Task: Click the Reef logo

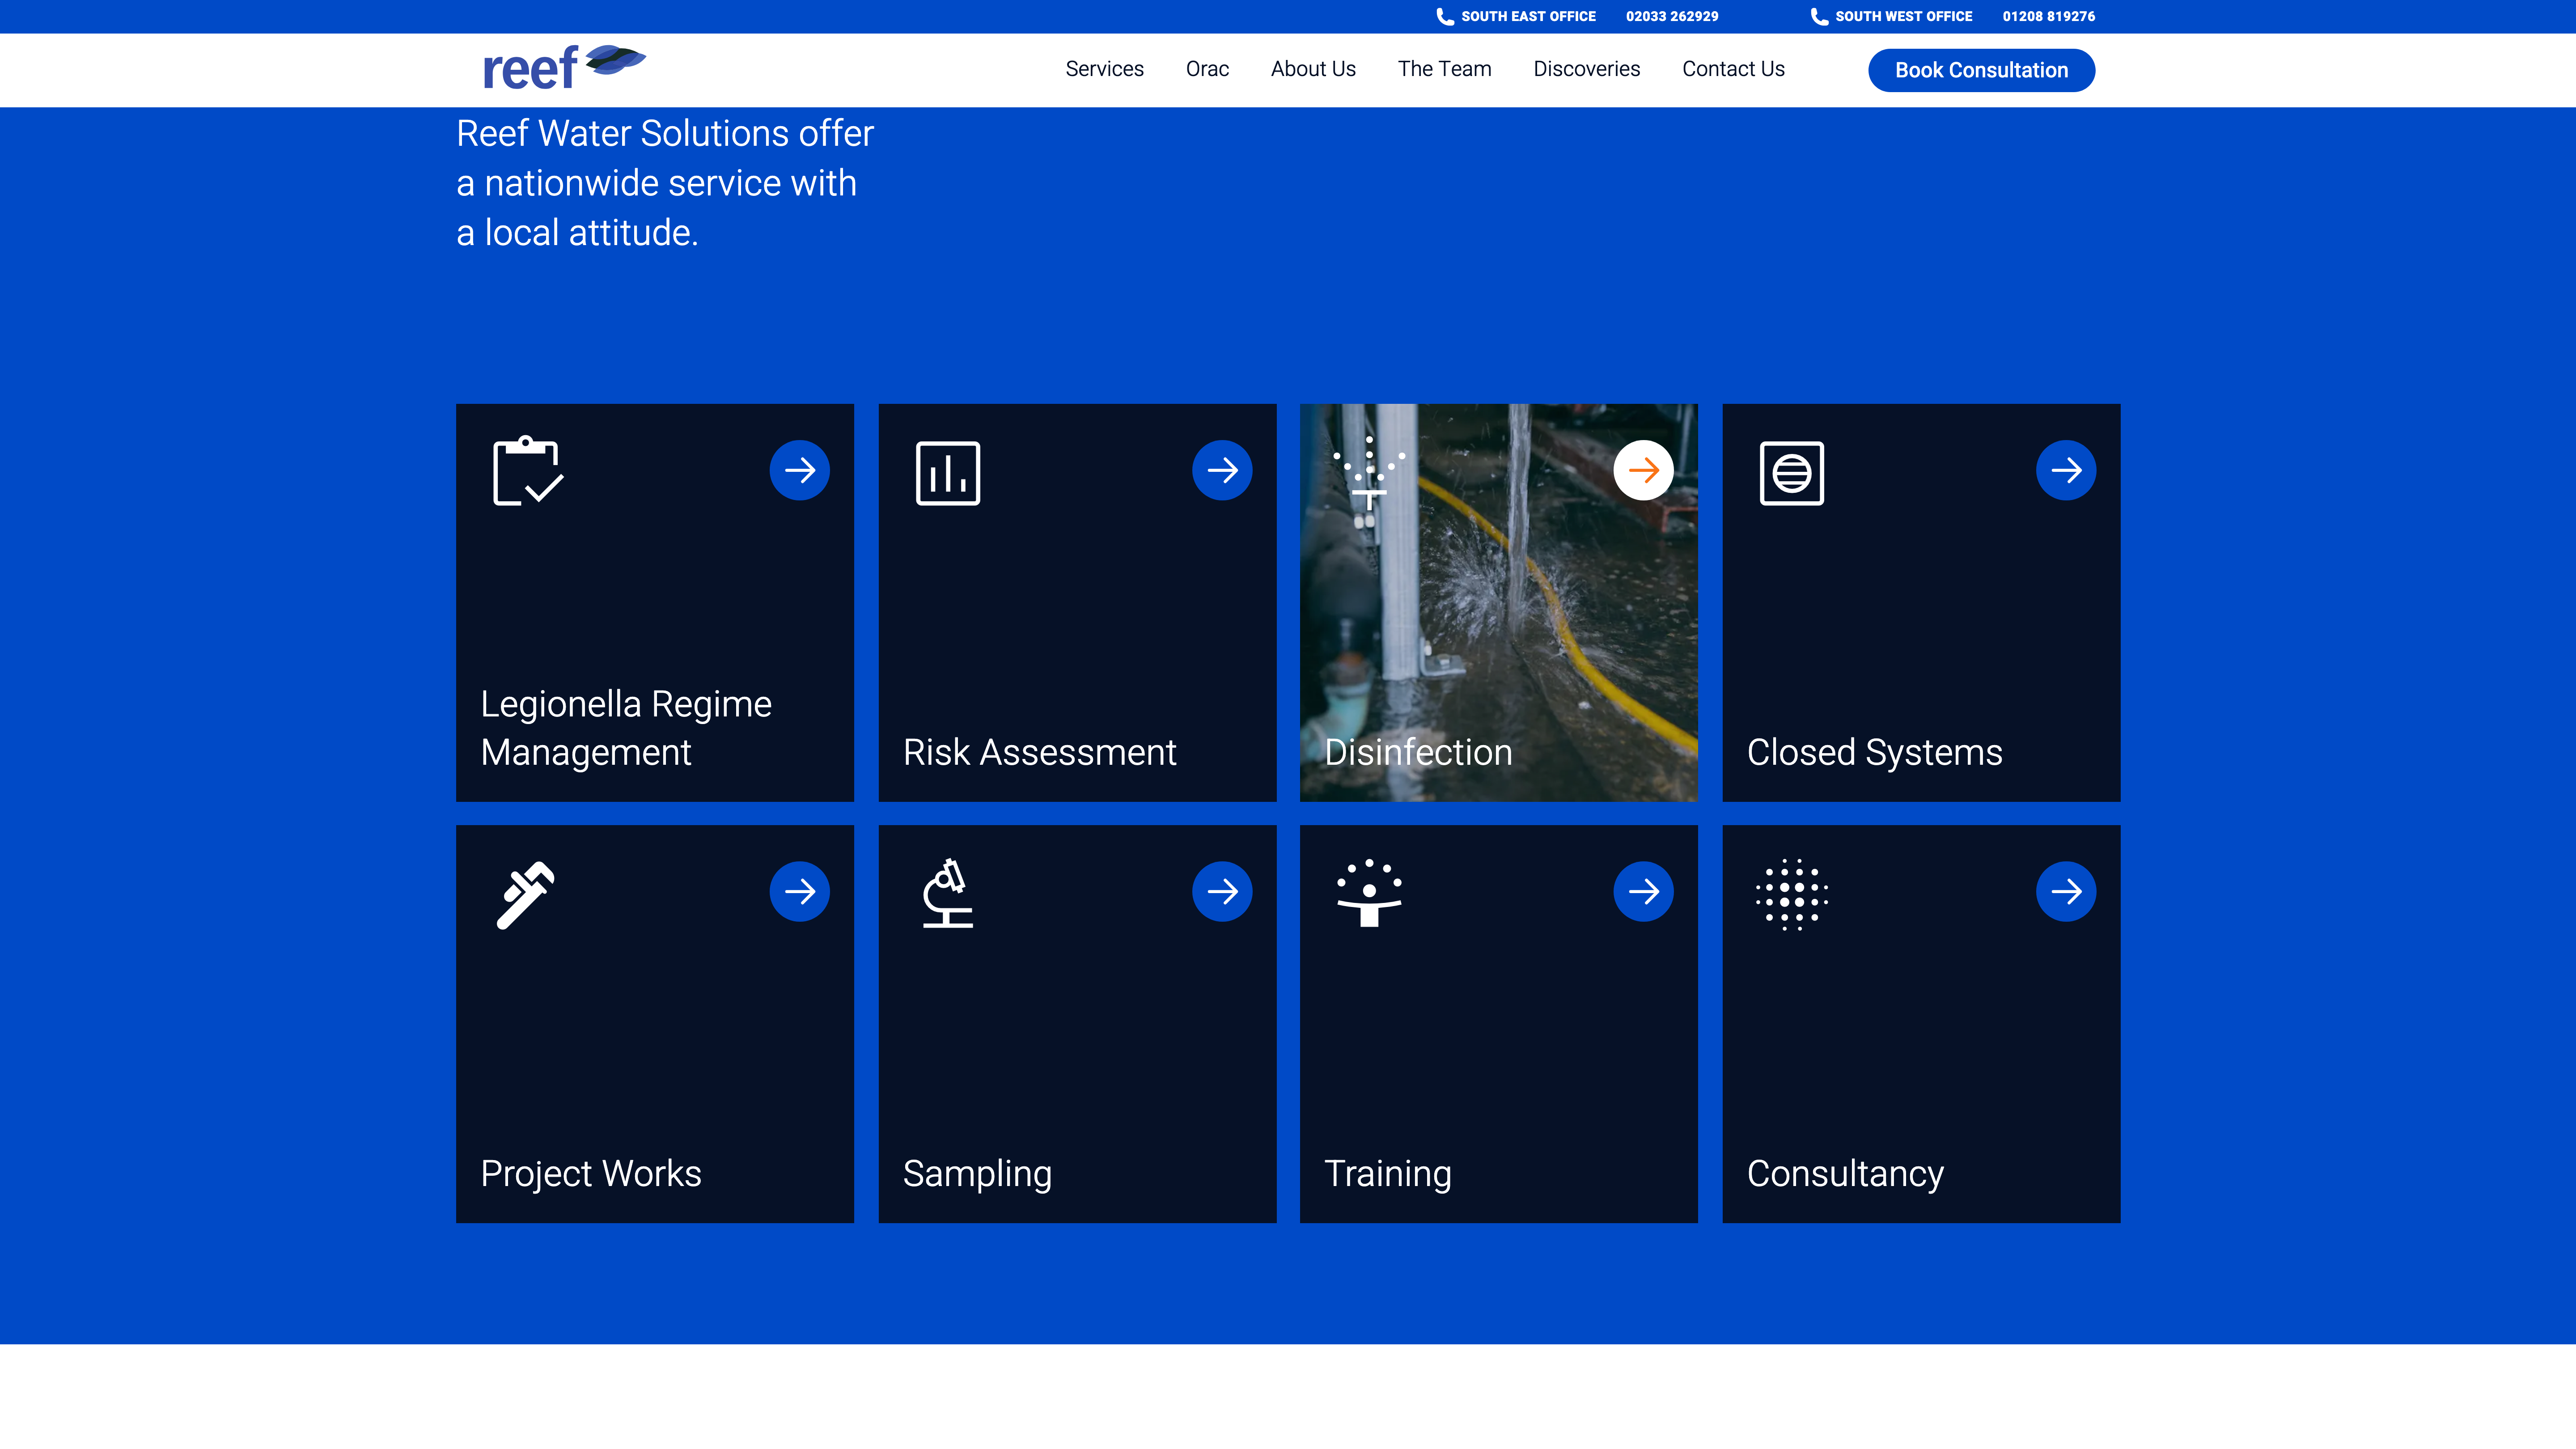Action: pyautogui.click(x=563, y=68)
